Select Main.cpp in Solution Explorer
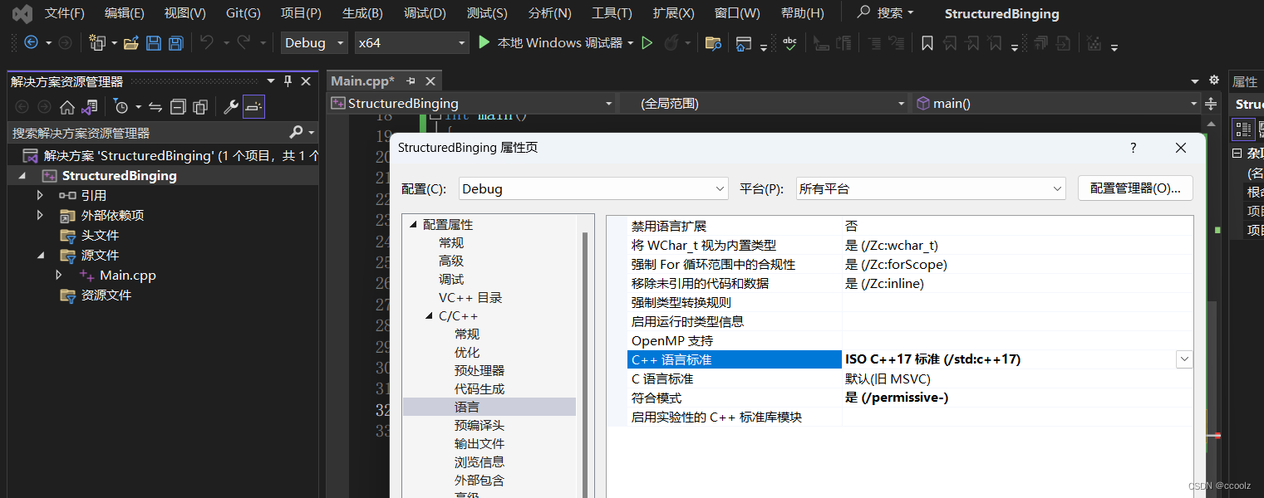 point(126,275)
